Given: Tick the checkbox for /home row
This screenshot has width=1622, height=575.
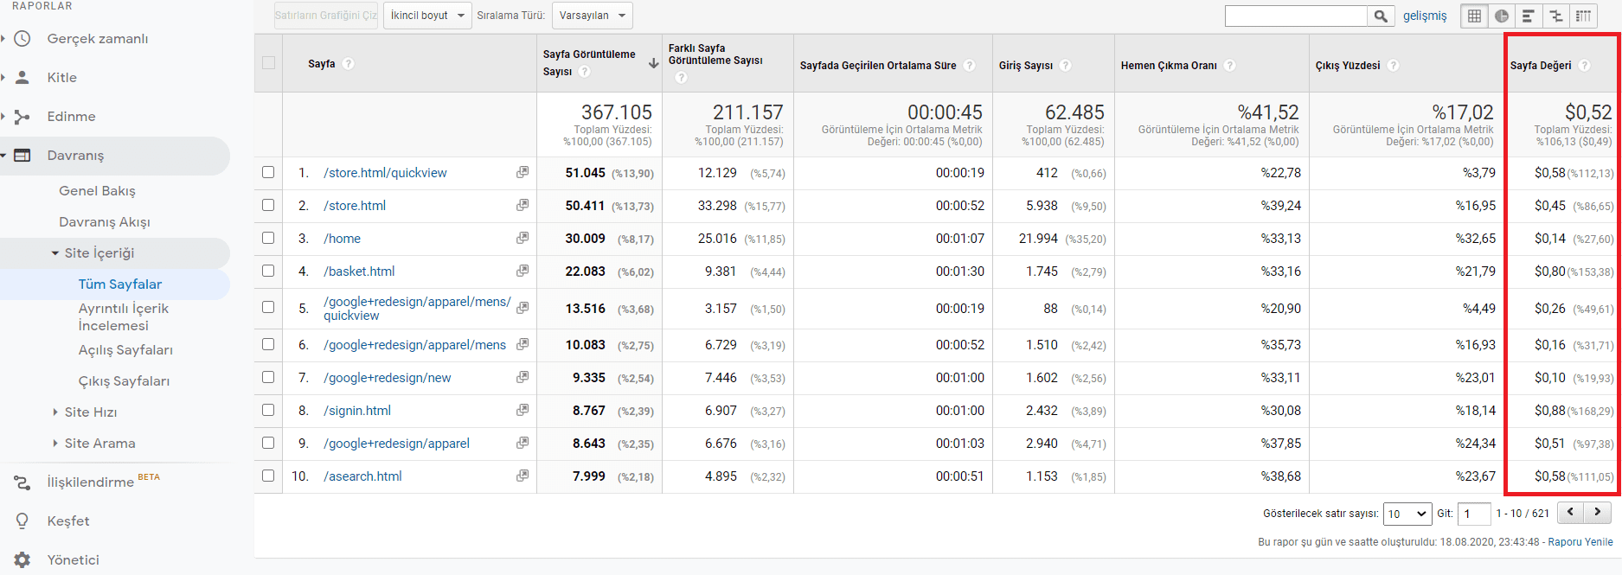Looking at the screenshot, I should pyautogui.click(x=268, y=238).
